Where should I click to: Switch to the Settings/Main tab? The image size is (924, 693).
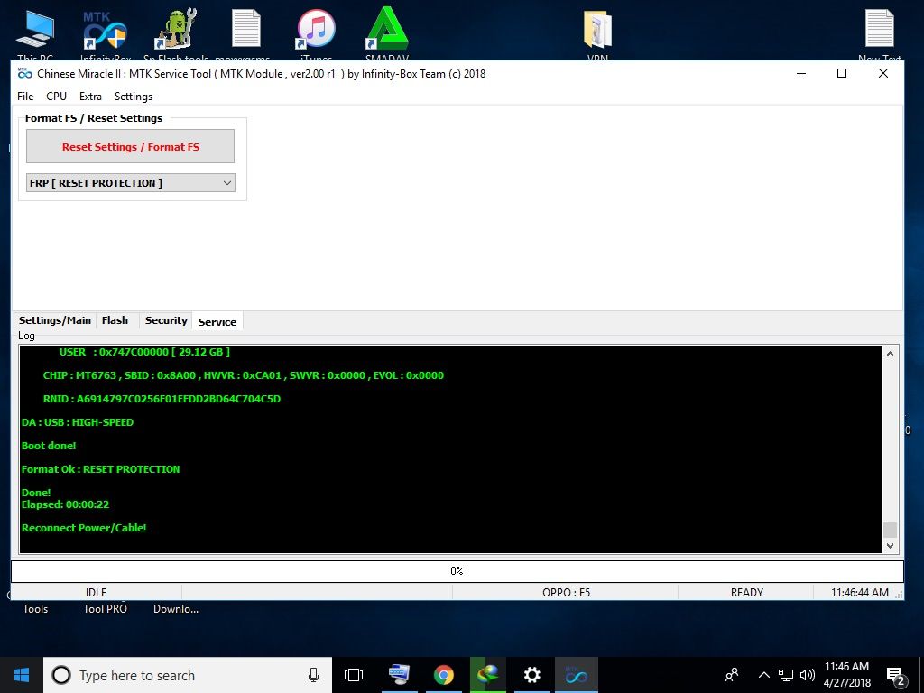click(x=55, y=320)
